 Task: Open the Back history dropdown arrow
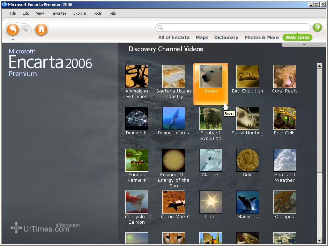click(x=13, y=39)
